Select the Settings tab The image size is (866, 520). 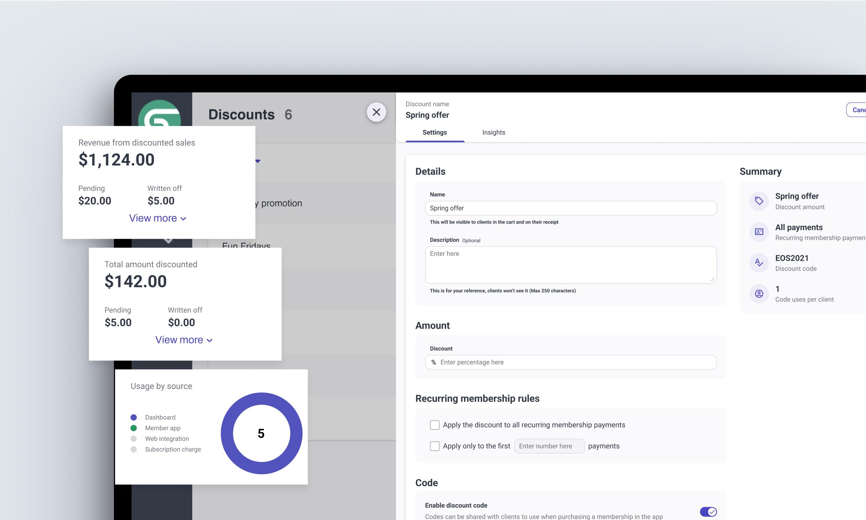[434, 132]
